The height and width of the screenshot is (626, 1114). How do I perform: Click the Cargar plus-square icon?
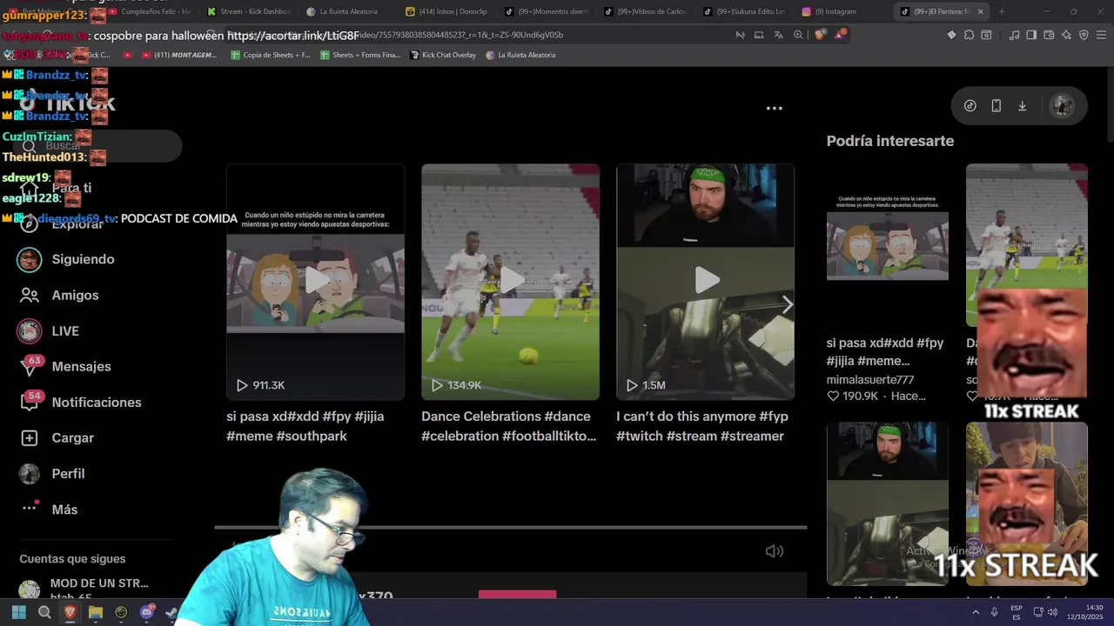[x=30, y=437]
